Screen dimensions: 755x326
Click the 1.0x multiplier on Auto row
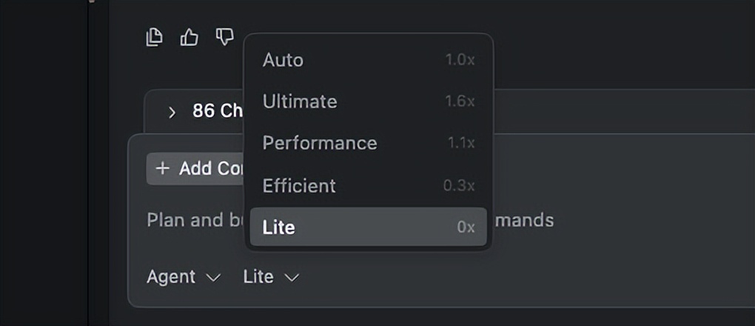(x=460, y=60)
